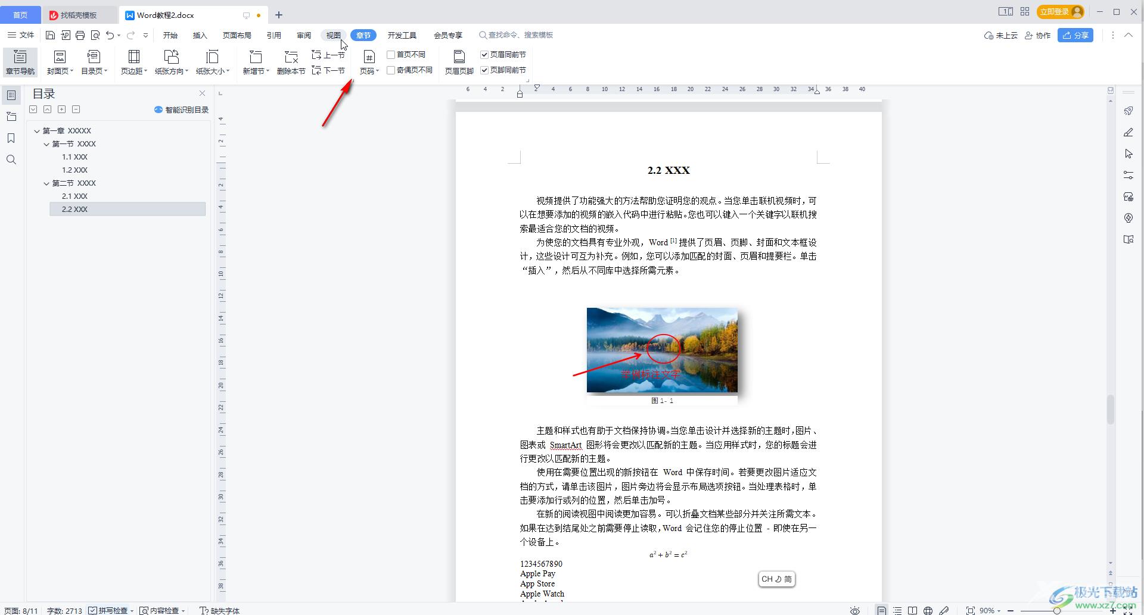Open 页边距 margins dropdown
This screenshot has width=1144, height=615.
[134, 62]
